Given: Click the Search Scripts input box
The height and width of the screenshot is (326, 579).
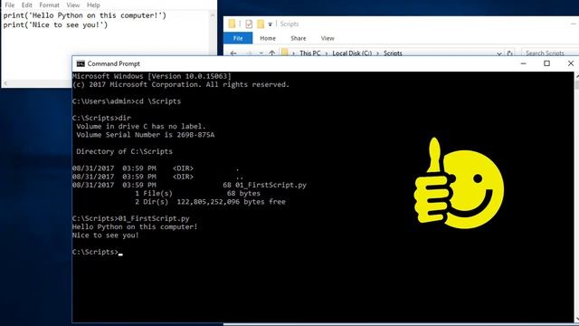Looking at the screenshot, I should (549, 53).
